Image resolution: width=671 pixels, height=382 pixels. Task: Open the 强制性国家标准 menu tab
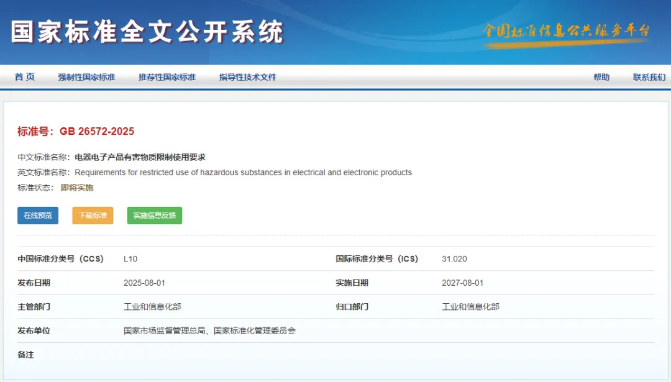86,77
